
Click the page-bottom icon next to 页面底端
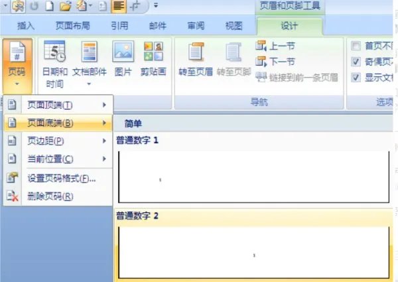click(12, 123)
